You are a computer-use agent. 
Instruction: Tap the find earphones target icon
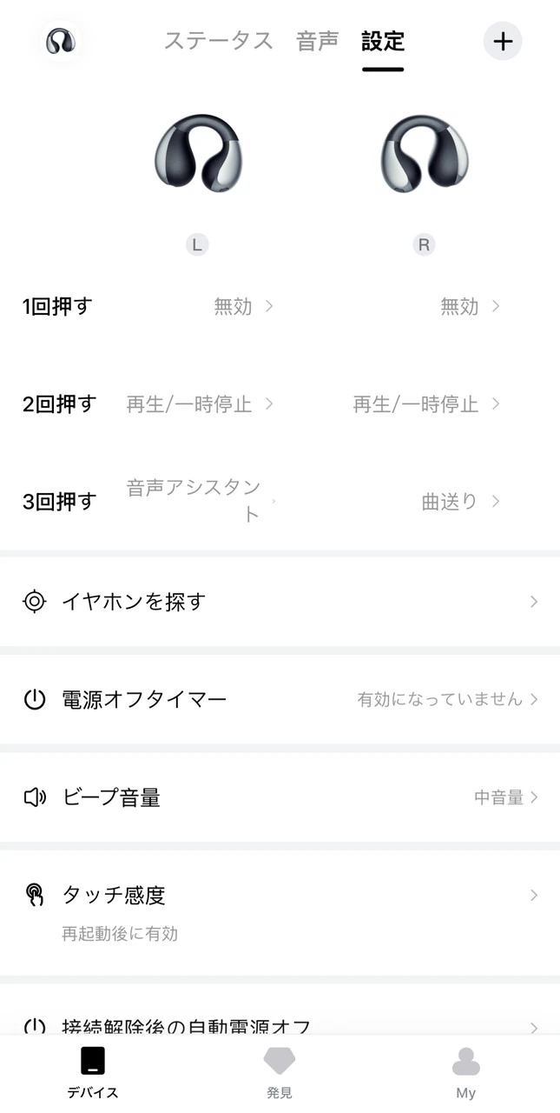[34, 602]
